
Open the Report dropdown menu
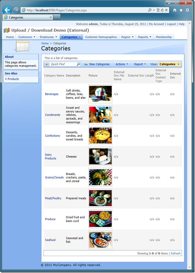140,64
